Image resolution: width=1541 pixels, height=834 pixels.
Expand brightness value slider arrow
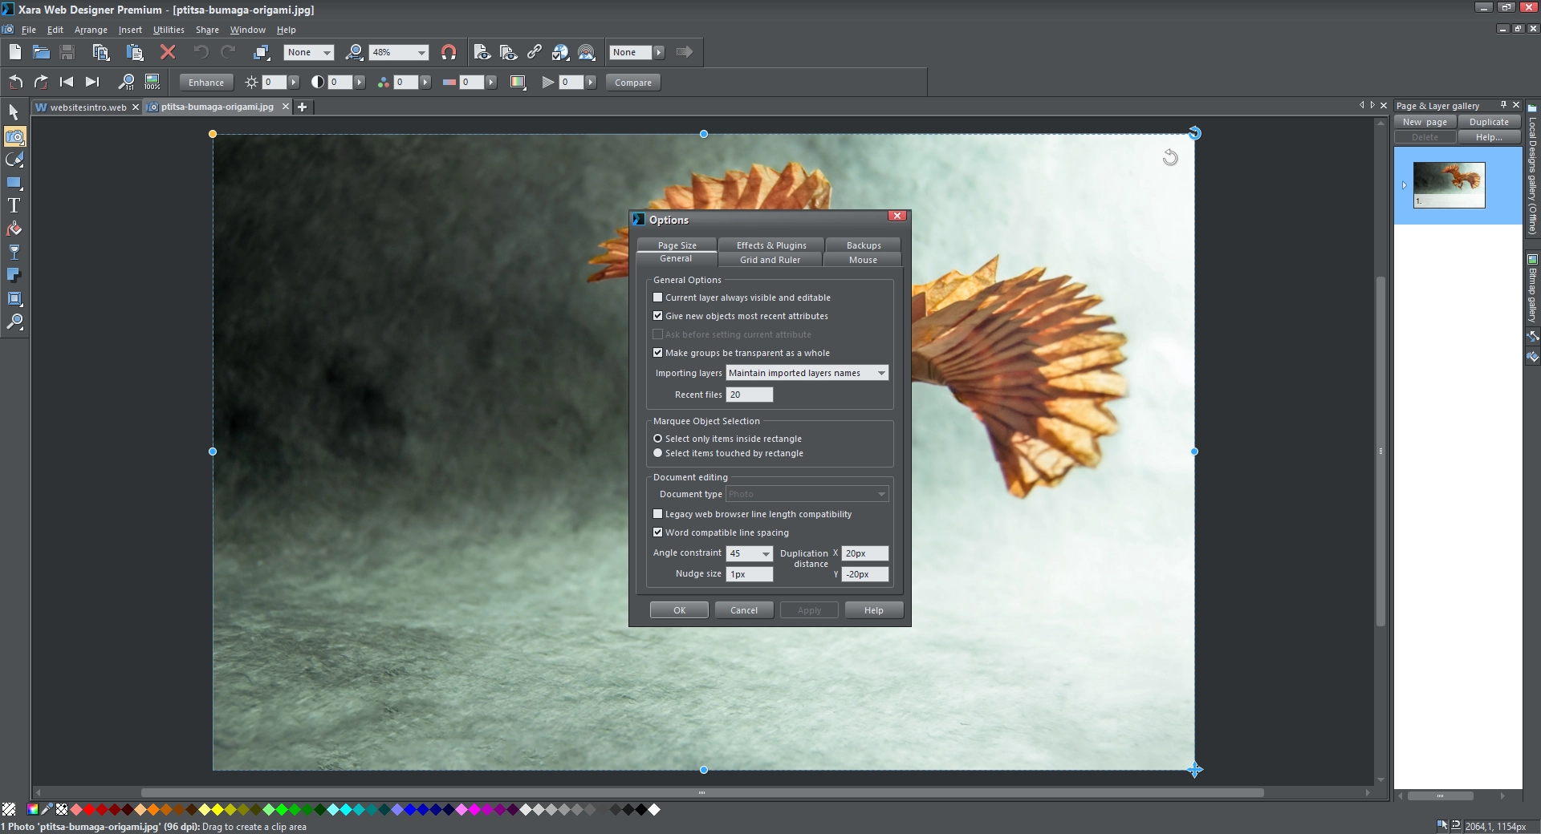(x=294, y=82)
